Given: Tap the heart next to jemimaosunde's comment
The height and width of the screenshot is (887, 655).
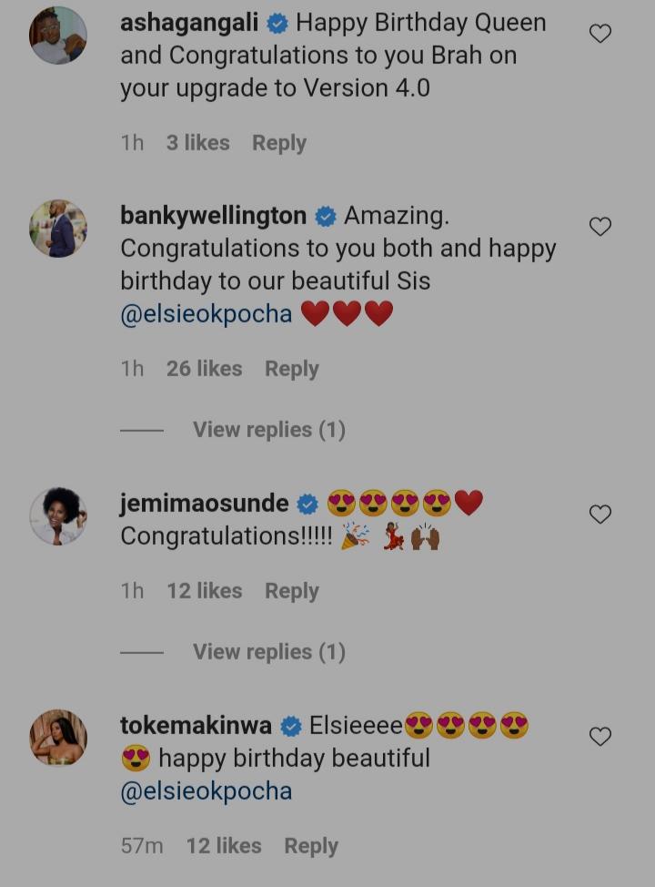Looking at the screenshot, I should pyautogui.click(x=600, y=515).
